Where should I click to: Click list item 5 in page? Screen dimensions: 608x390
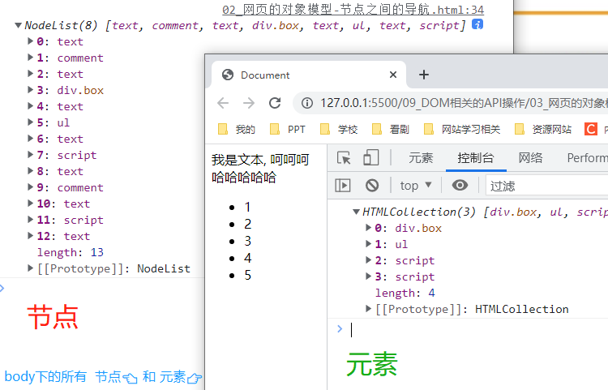(x=247, y=275)
